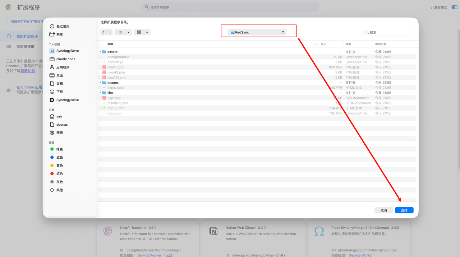Open Recents in the sidebar
The image size is (460, 257).
63,26
